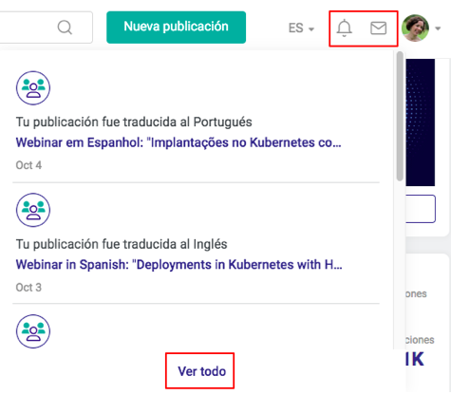Viewport: 451px width, 395px height.
Task: Click the Nueva publicación button
Action: (x=176, y=28)
